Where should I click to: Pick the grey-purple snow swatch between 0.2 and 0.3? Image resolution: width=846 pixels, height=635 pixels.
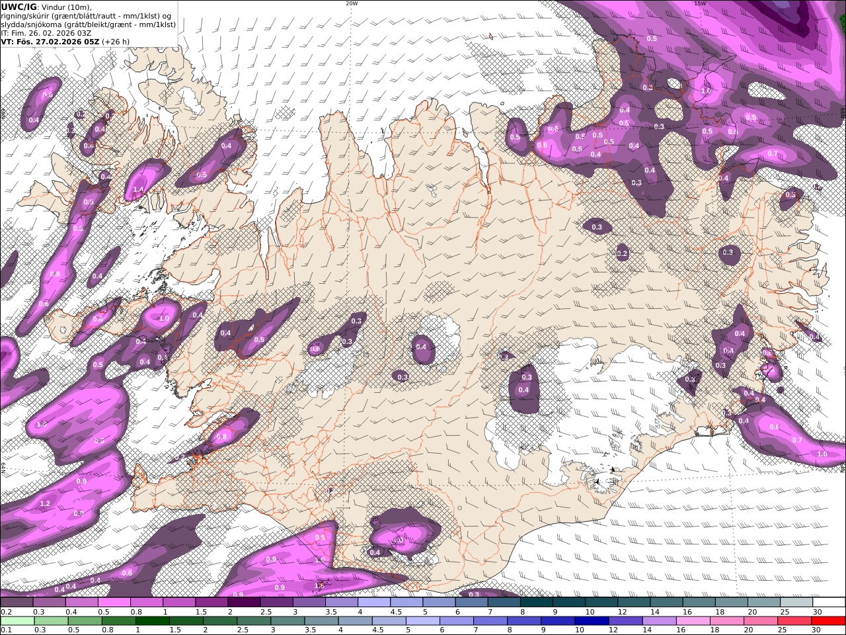[17, 603]
